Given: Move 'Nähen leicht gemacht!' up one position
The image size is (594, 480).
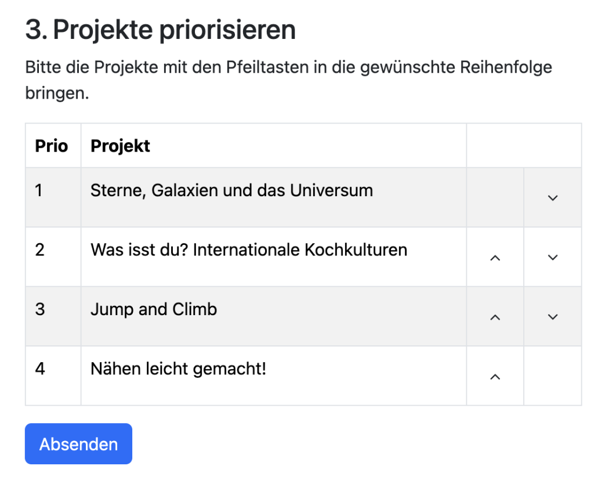Looking at the screenshot, I should (x=494, y=377).
